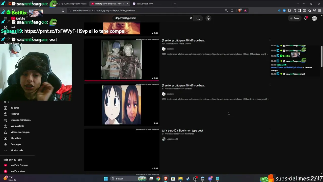Visit the Logantoocold channel
Viewport: 323px width, 182px height.
(x=172, y=139)
